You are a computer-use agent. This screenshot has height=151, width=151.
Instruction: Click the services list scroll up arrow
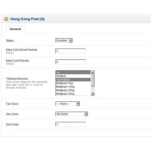(92, 72)
